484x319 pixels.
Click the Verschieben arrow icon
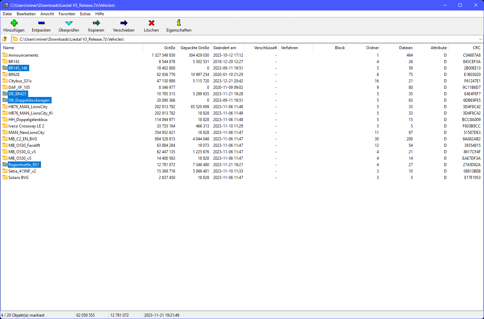pyautogui.click(x=124, y=23)
